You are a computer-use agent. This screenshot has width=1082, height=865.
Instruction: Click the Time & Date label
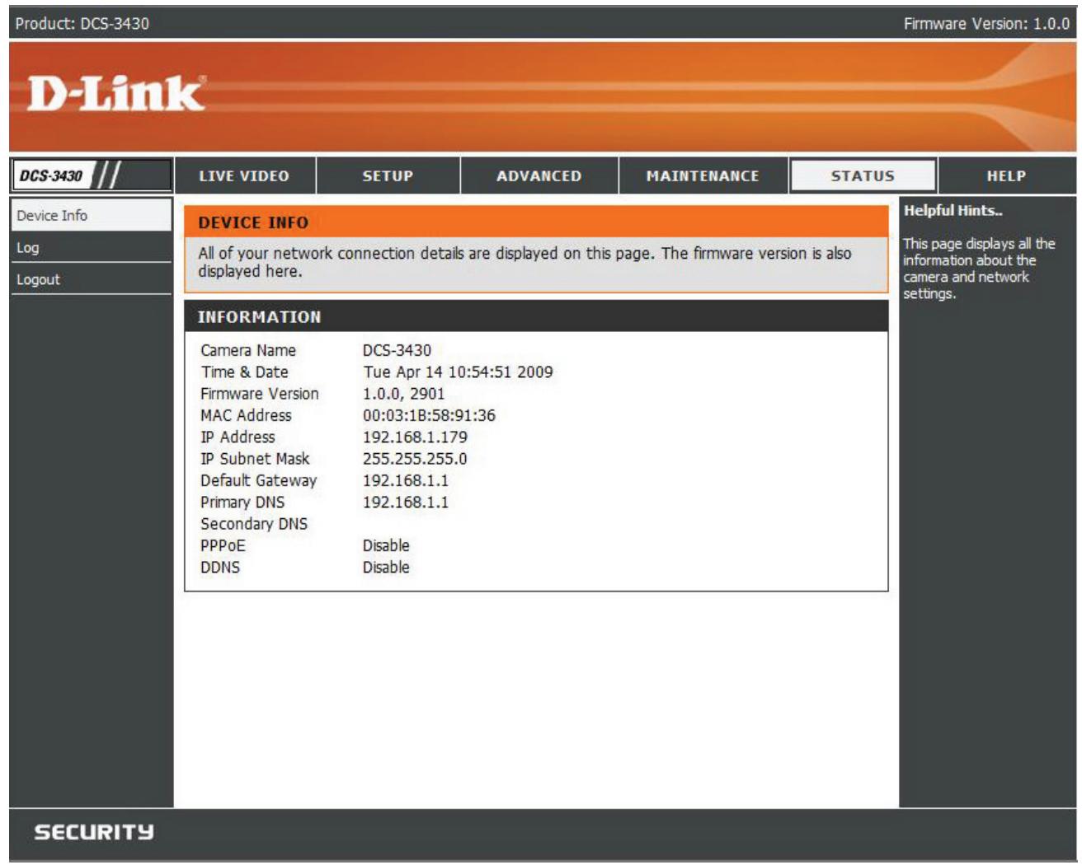[x=244, y=372]
